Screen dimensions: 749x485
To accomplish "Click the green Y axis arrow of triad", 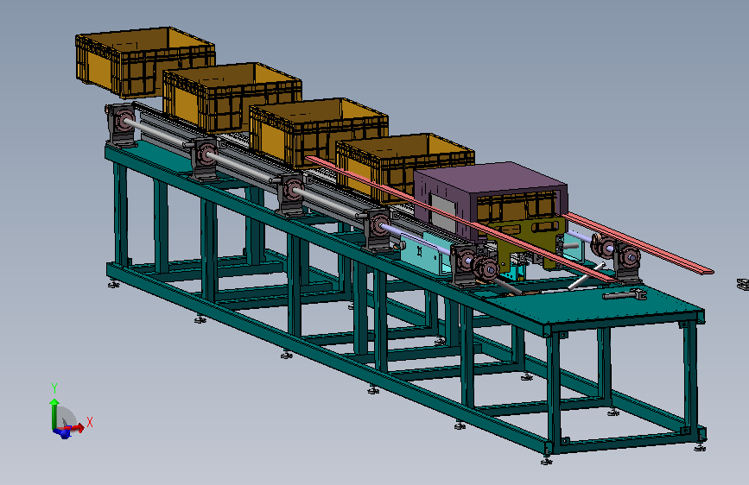I will pyautogui.click(x=54, y=414).
